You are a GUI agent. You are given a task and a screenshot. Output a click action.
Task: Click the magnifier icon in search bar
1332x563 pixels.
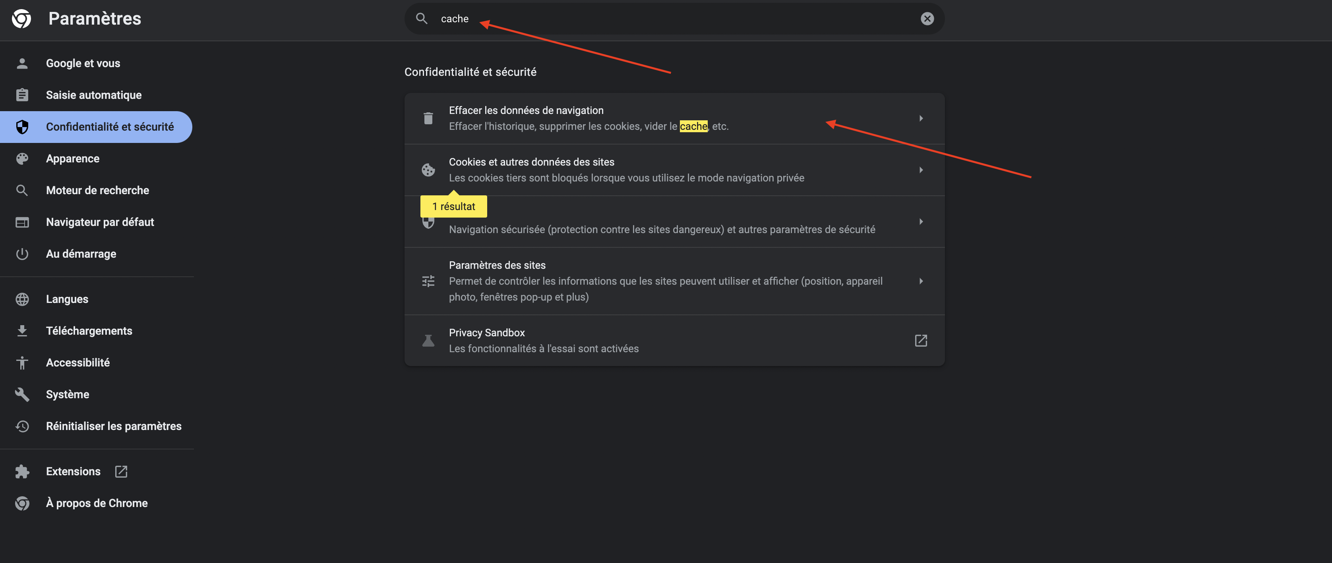click(422, 19)
